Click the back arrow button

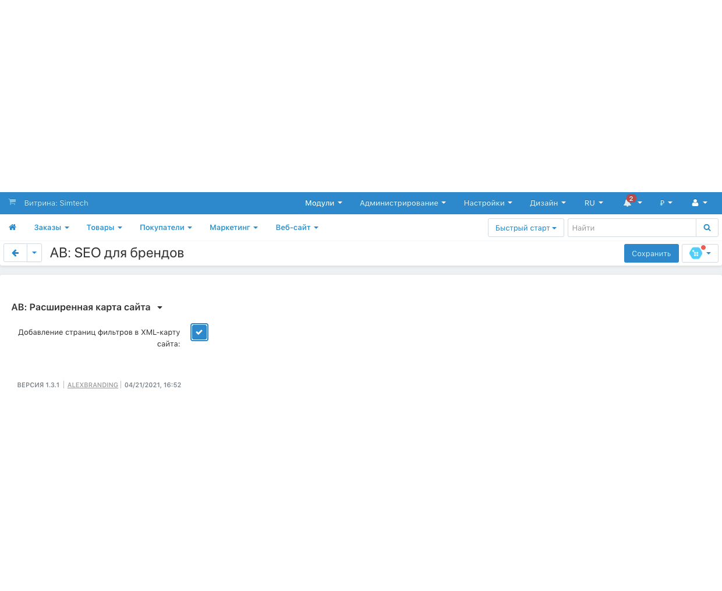tap(16, 253)
